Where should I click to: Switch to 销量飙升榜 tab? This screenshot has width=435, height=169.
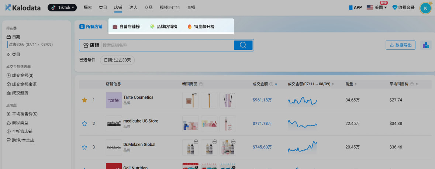pyautogui.click(x=201, y=27)
